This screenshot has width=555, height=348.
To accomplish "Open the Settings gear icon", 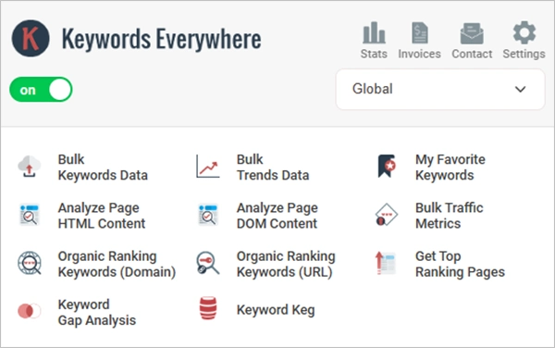I will click(524, 32).
